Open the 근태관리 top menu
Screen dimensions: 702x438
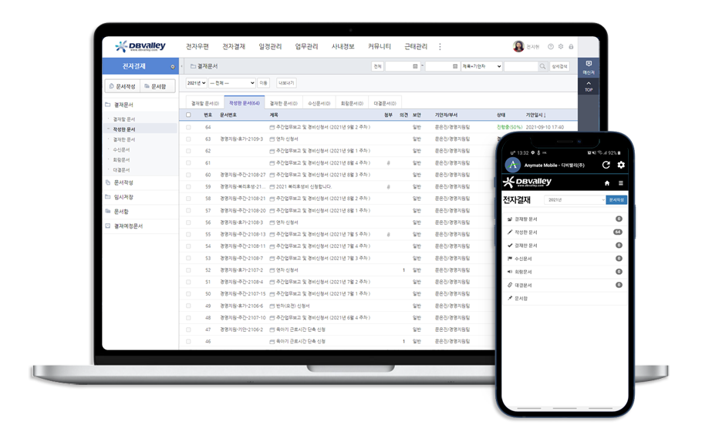[x=416, y=46]
